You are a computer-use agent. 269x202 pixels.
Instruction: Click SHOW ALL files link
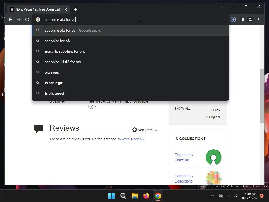pyautogui.click(x=182, y=109)
